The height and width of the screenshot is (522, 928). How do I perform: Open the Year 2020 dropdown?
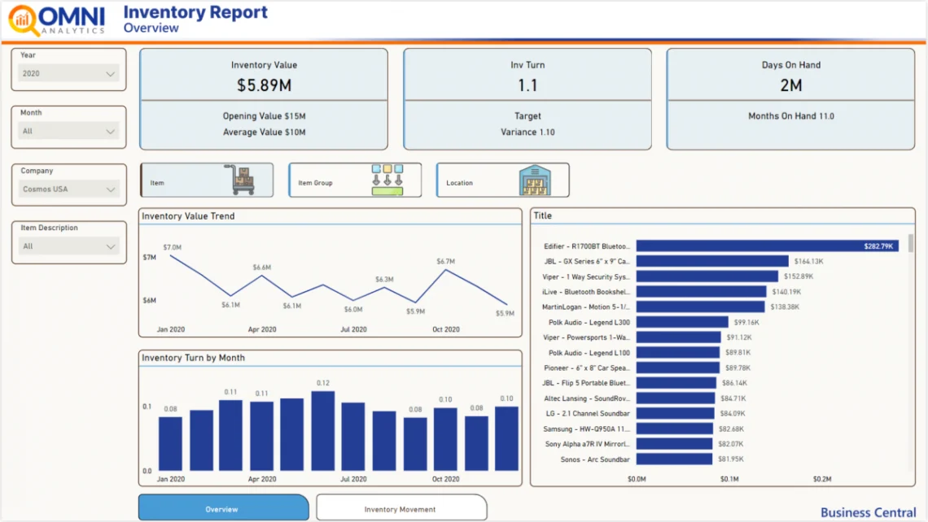coord(68,73)
